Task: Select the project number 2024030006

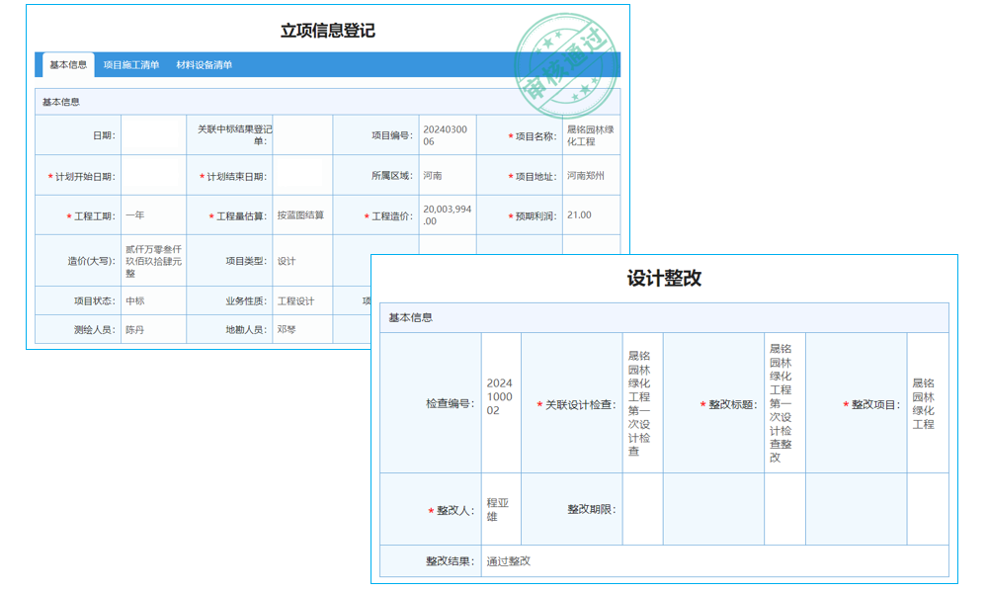Action: pos(442,133)
